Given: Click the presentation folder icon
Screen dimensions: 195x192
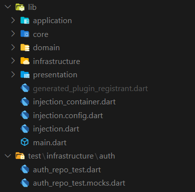Looking at the screenshot, I should 25,75.
